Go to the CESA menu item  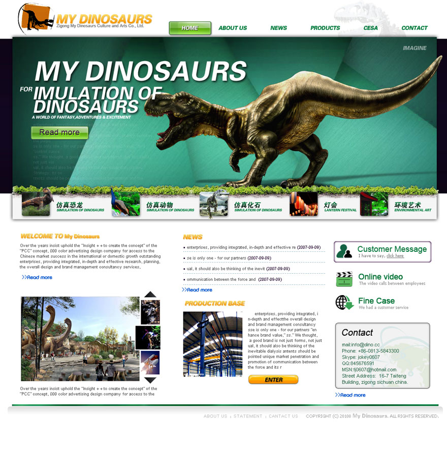[x=370, y=28]
